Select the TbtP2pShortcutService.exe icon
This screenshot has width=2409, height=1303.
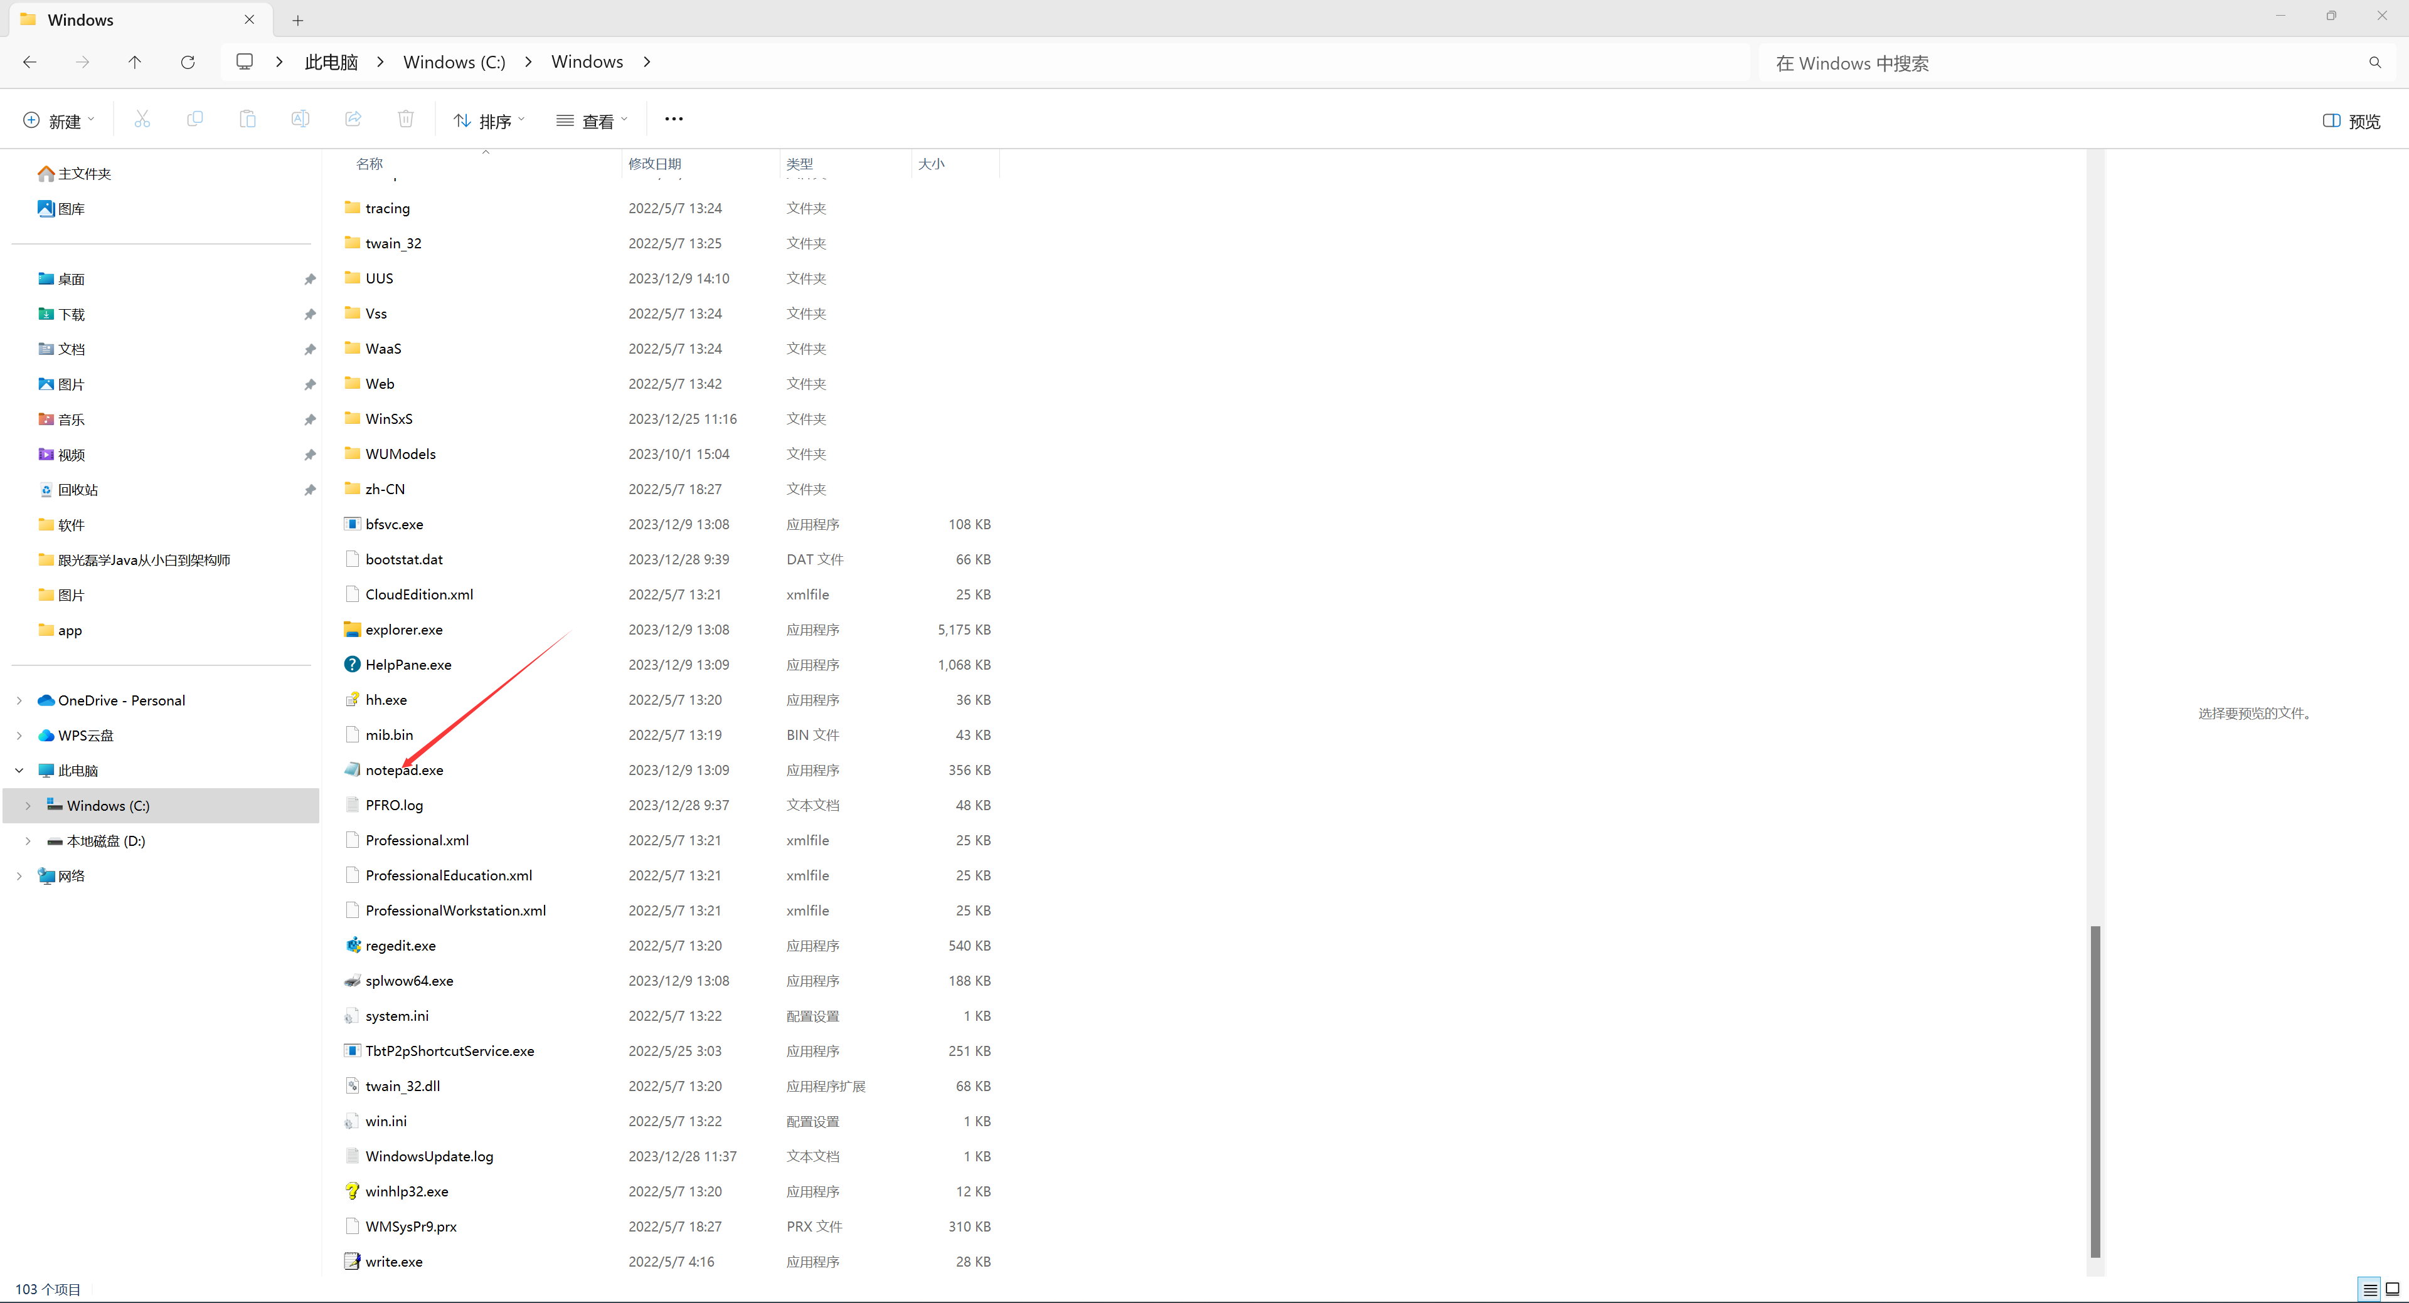click(351, 1051)
